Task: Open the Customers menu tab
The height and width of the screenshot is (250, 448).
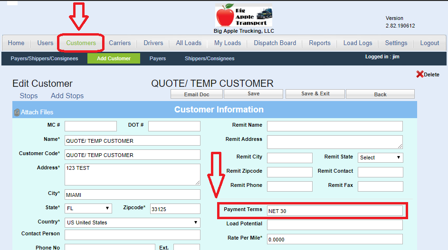Action: [81, 43]
